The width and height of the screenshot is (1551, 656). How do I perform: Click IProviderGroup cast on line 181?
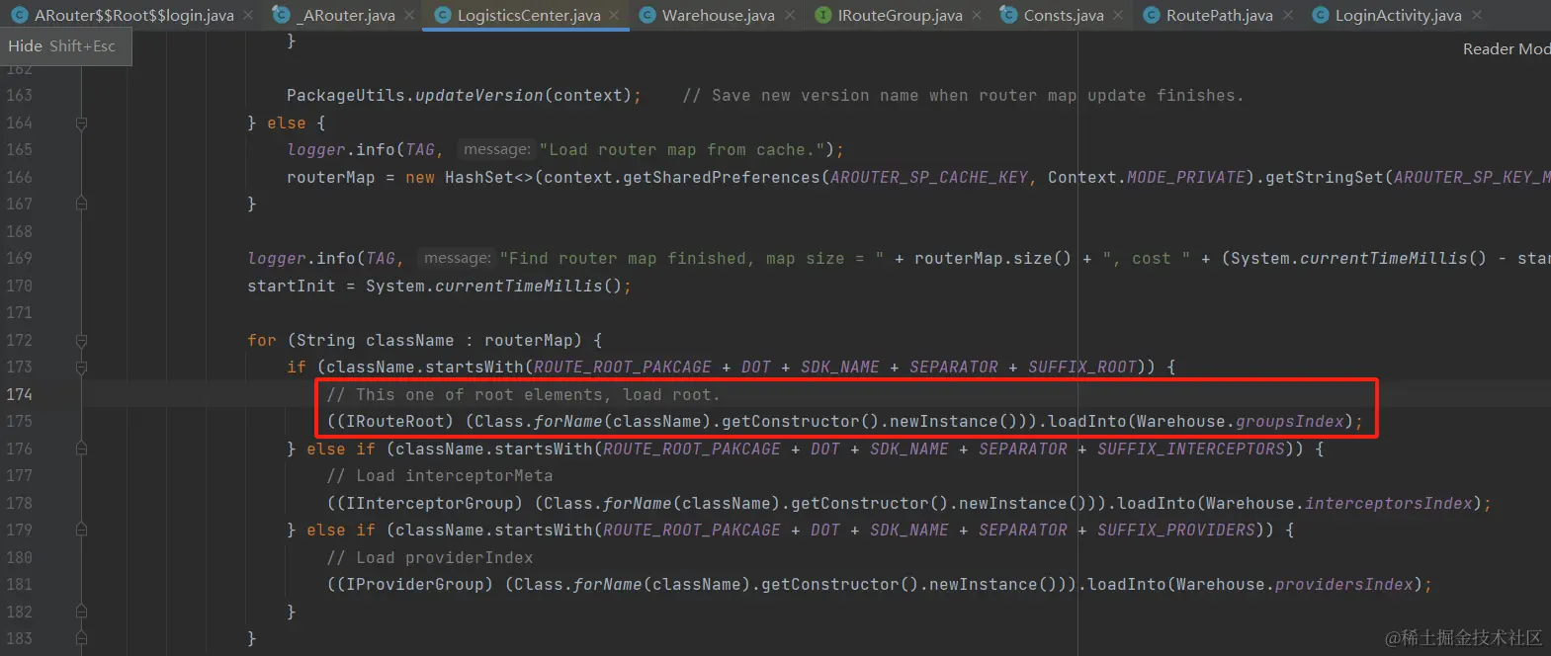tap(415, 585)
